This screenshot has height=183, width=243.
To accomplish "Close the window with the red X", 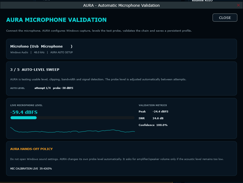I will click(238, 5).
